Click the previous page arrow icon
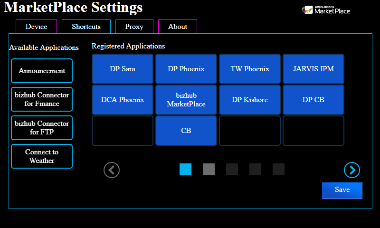Viewport: 380px width, 228px height. pos(112,170)
